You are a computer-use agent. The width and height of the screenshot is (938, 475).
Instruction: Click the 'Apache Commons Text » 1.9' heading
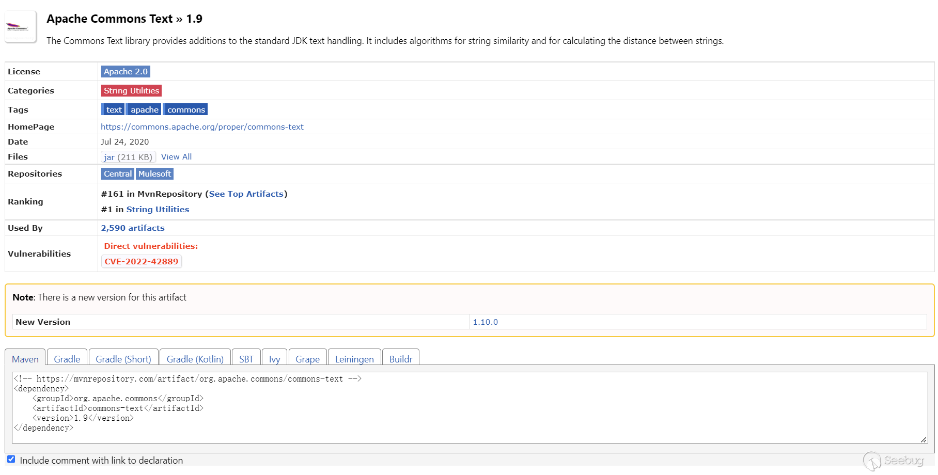[124, 19]
